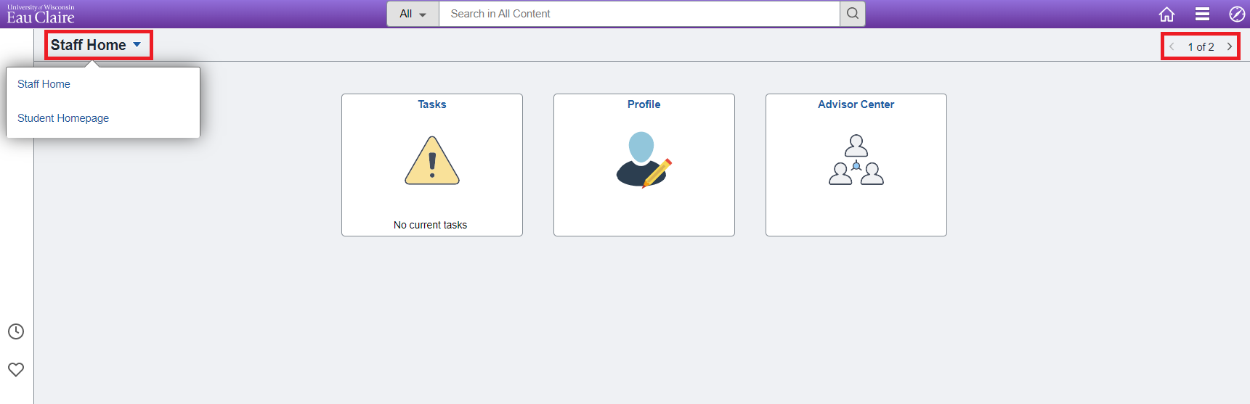Click the Advisor Center people icon
This screenshot has width=1250, height=404.
click(856, 160)
